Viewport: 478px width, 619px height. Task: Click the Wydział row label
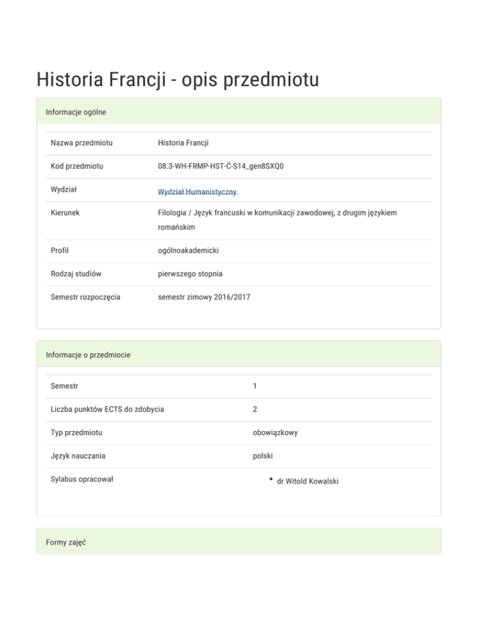coord(63,189)
